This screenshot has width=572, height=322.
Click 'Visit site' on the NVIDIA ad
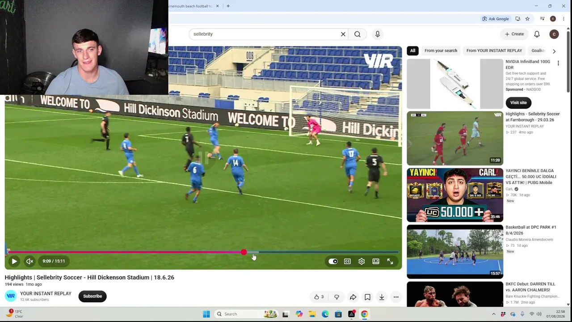click(518, 102)
